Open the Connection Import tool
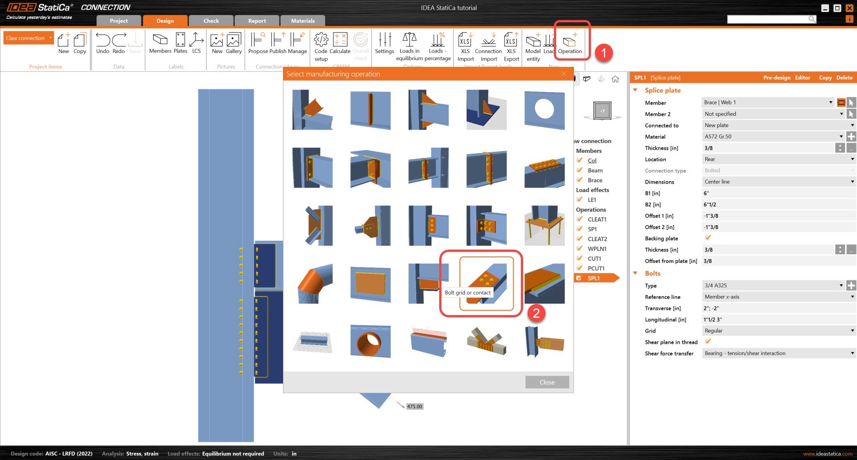Viewport: 857px width, 460px height. click(488, 44)
